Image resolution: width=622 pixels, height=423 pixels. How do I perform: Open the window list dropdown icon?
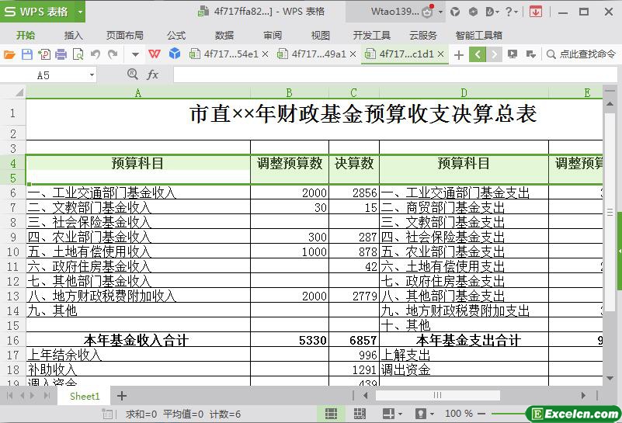[531, 54]
